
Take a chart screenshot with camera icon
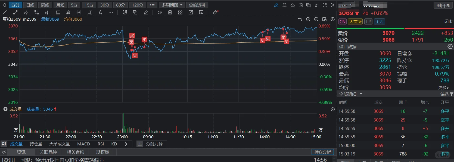[301, 5]
